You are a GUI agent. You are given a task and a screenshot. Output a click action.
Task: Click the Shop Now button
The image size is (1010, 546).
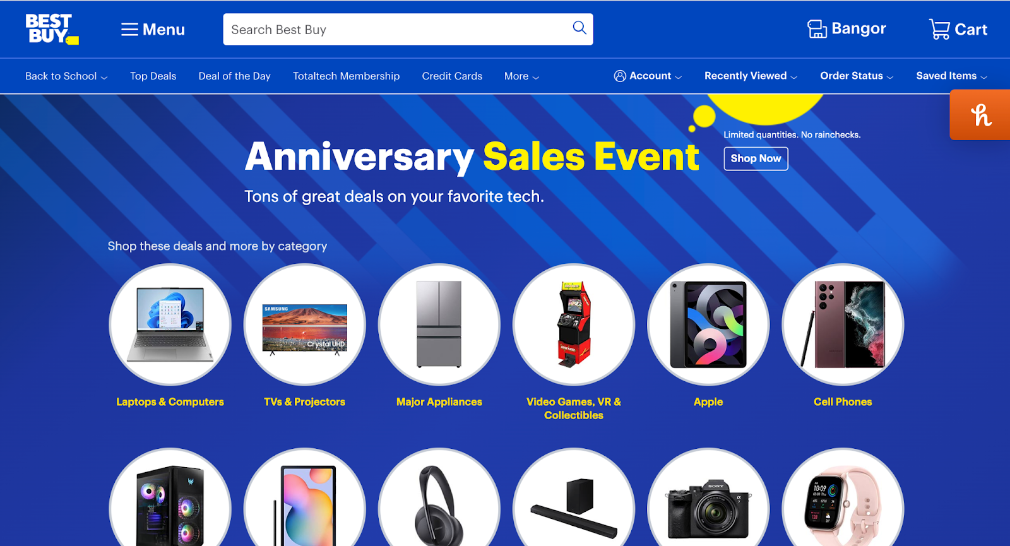coord(756,158)
